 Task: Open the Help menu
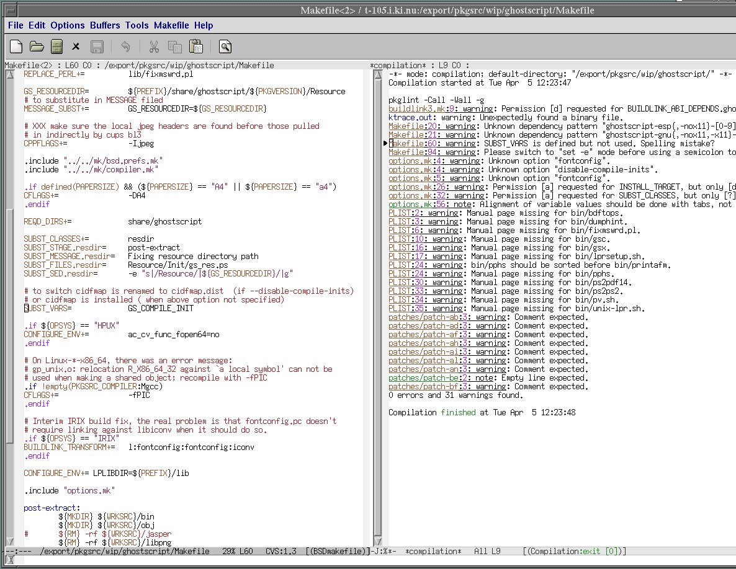[x=204, y=25]
